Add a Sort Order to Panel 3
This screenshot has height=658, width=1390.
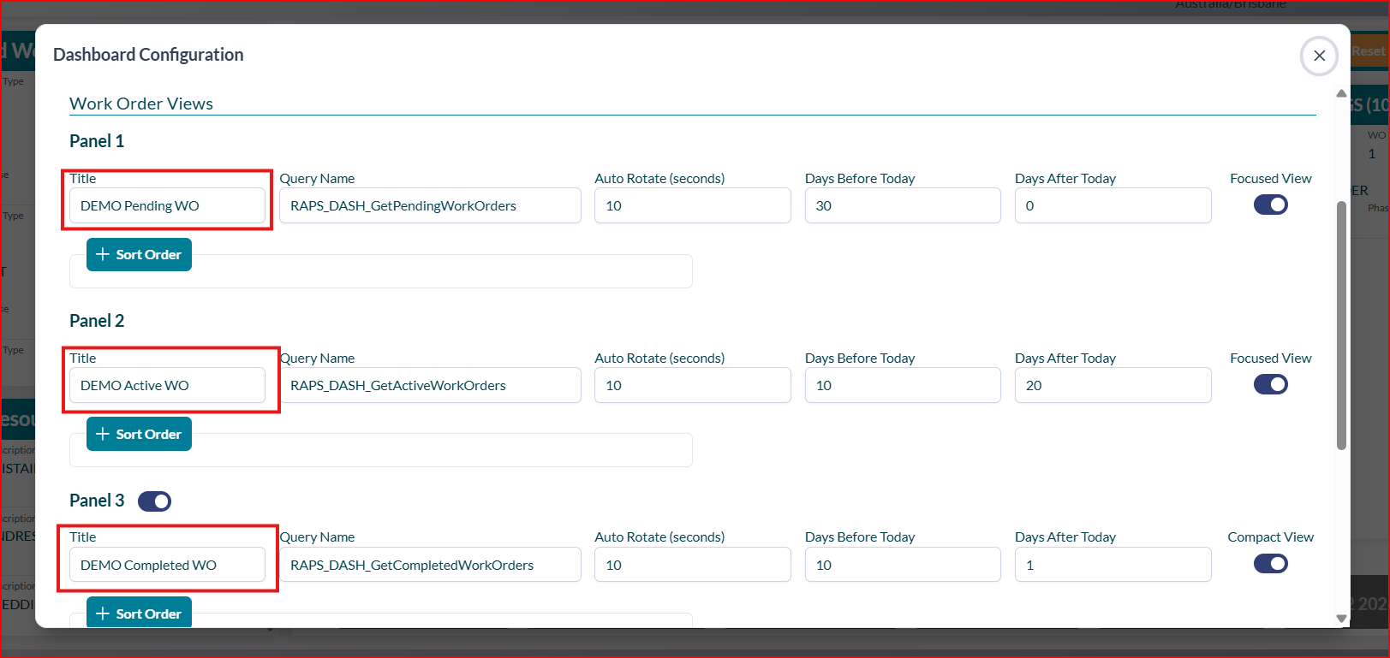(x=139, y=614)
